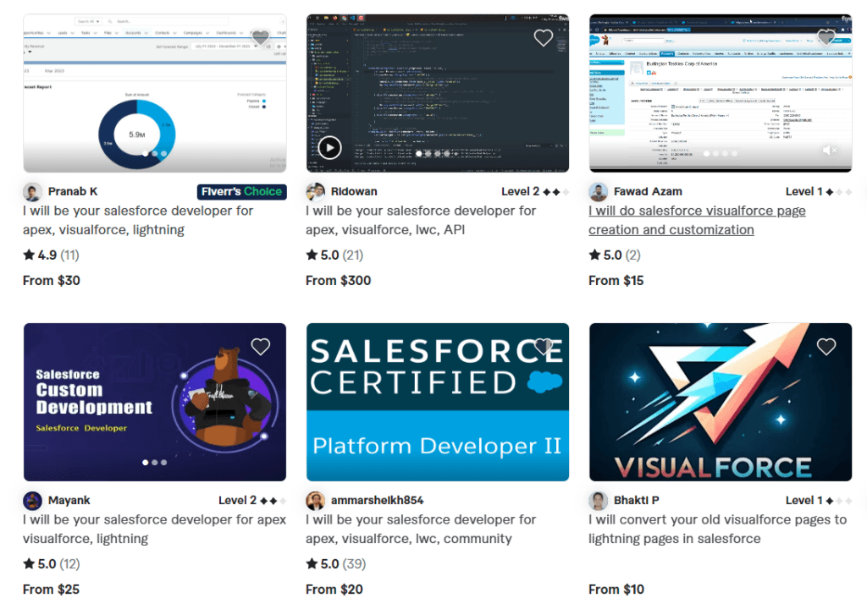Open Ridowan's apex, visualforce, lwc, API gig title
This screenshot has width=867, height=609.
point(421,220)
